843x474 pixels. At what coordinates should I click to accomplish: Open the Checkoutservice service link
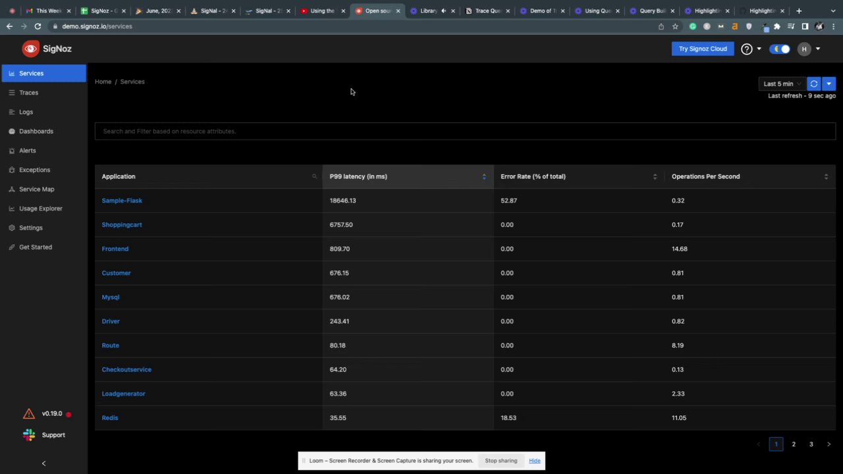point(126,369)
